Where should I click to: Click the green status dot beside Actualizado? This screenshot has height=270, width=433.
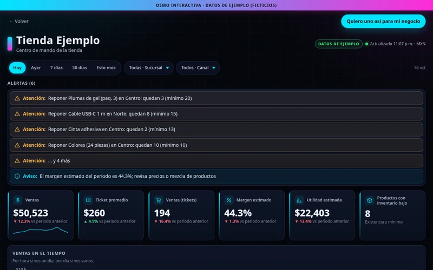tap(367, 44)
